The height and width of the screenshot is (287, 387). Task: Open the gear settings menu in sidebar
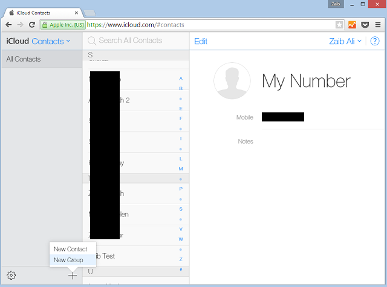click(x=11, y=275)
